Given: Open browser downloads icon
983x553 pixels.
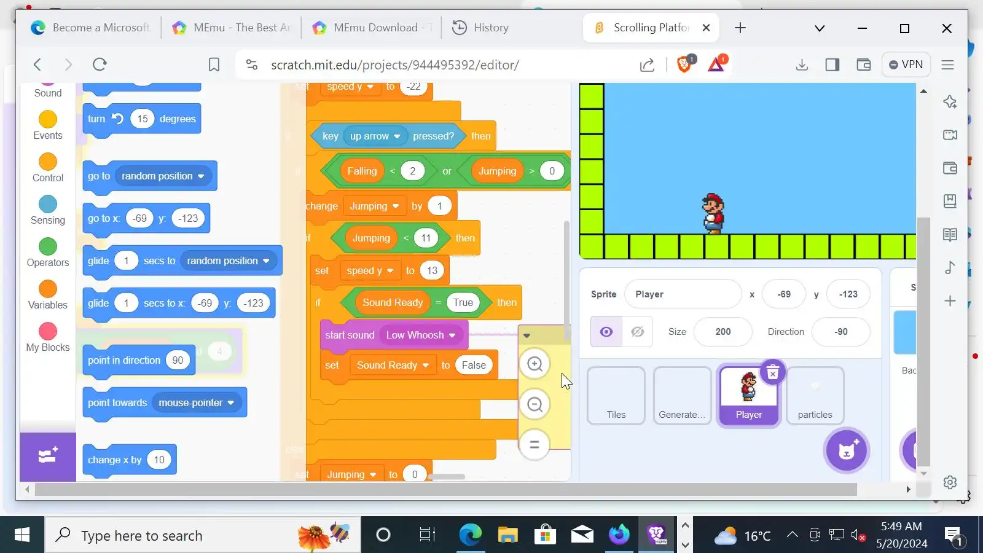Looking at the screenshot, I should click(802, 65).
